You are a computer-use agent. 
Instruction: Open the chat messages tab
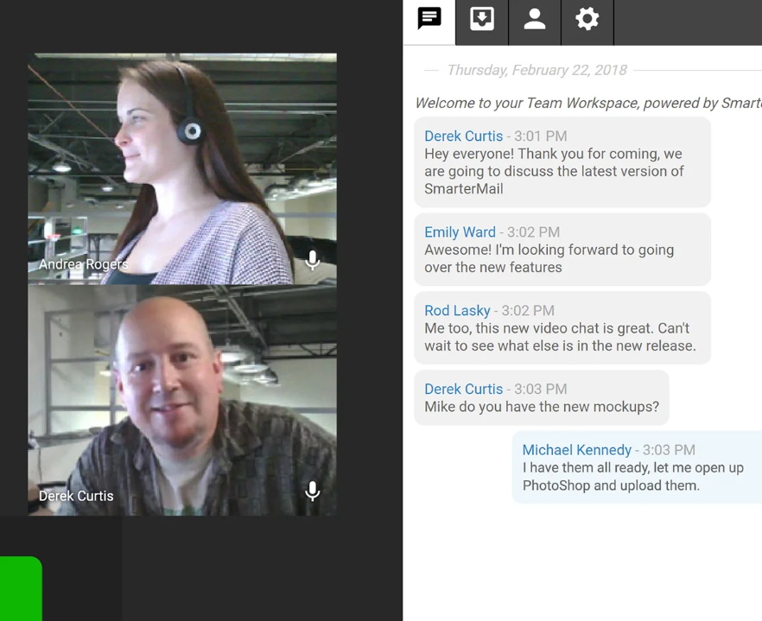(x=429, y=20)
